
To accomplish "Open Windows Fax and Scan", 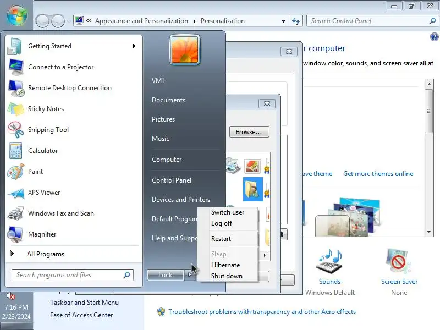I will (x=74, y=213).
